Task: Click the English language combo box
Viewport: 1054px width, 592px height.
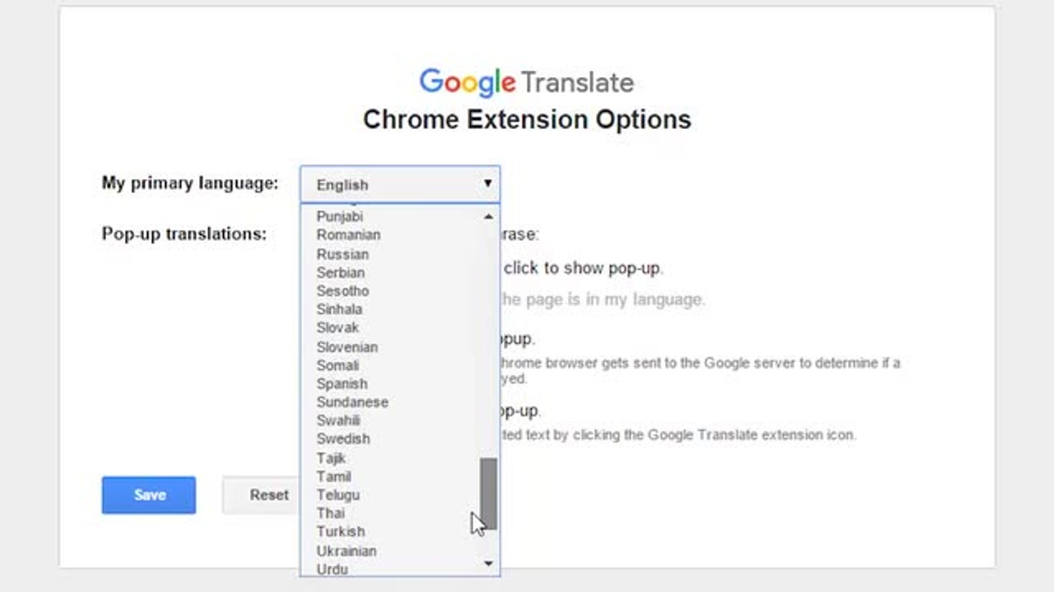Action: [400, 185]
